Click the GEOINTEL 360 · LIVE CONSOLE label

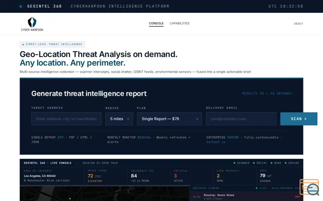pyautogui.click(x=48, y=163)
